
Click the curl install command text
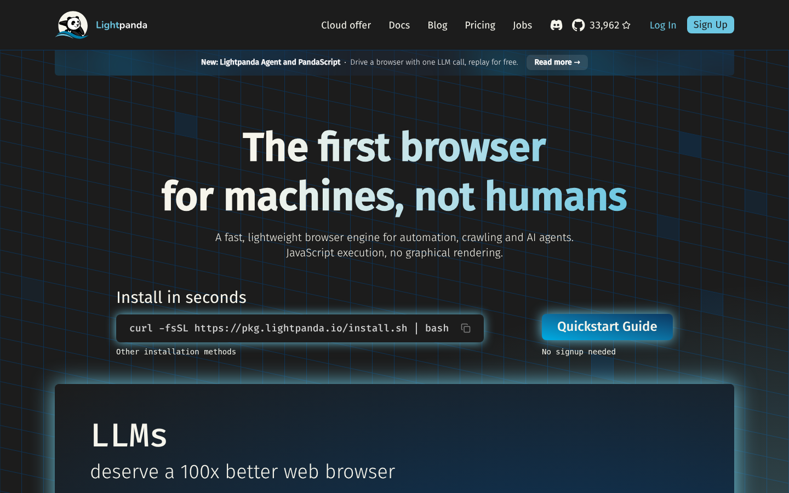pos(289,328)
